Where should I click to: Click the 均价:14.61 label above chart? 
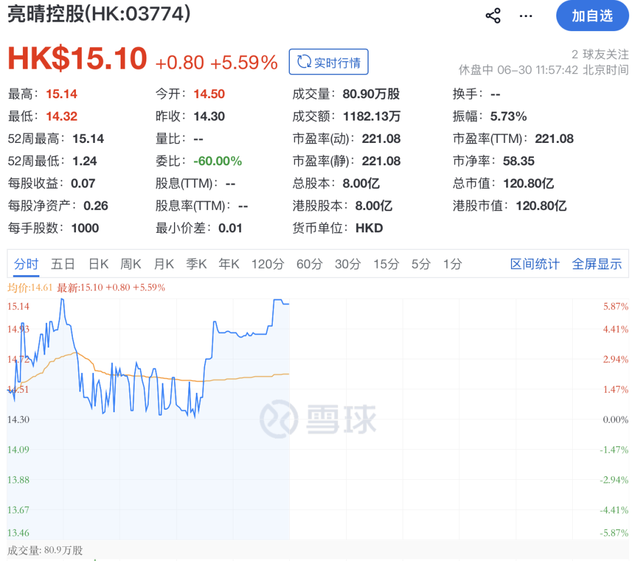[30, 288]
